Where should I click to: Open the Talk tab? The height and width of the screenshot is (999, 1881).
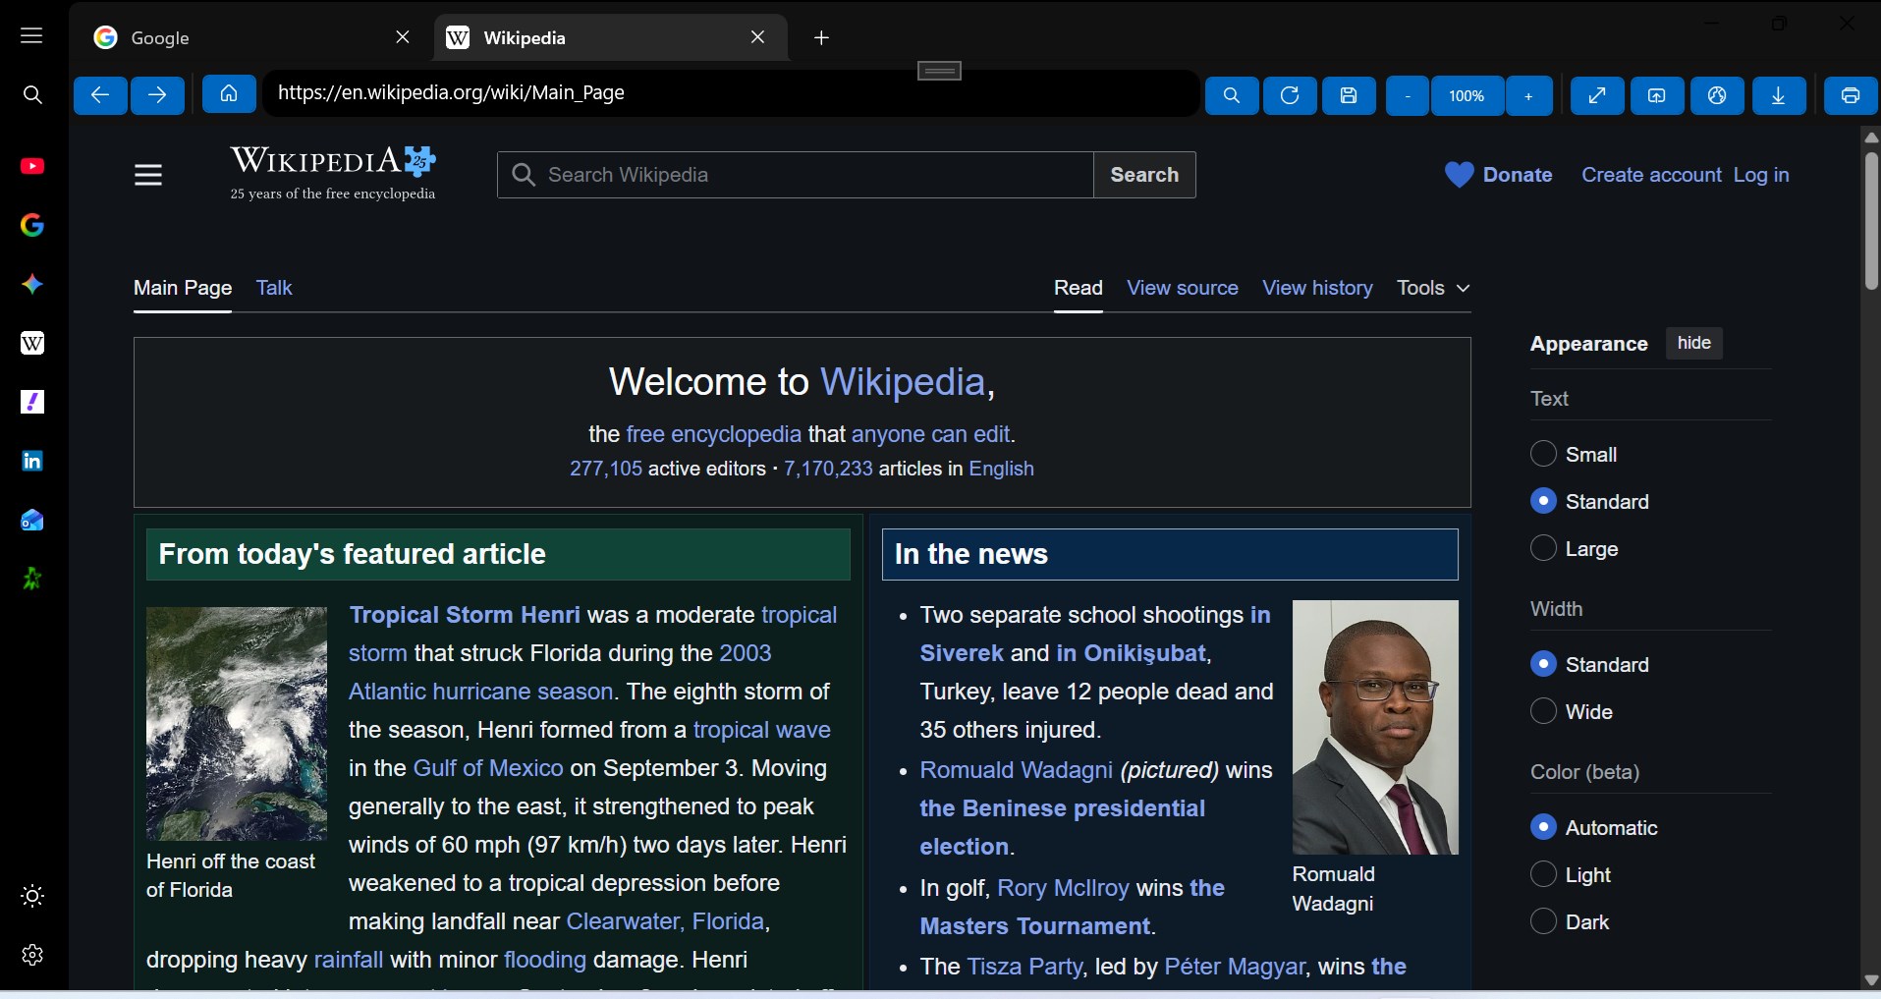pos(274,288)
